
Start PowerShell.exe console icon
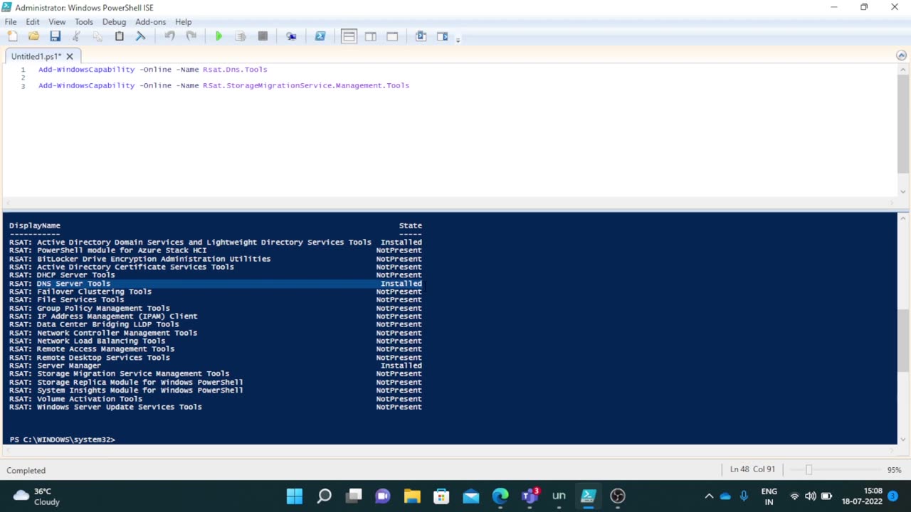(x=320, y=36)
